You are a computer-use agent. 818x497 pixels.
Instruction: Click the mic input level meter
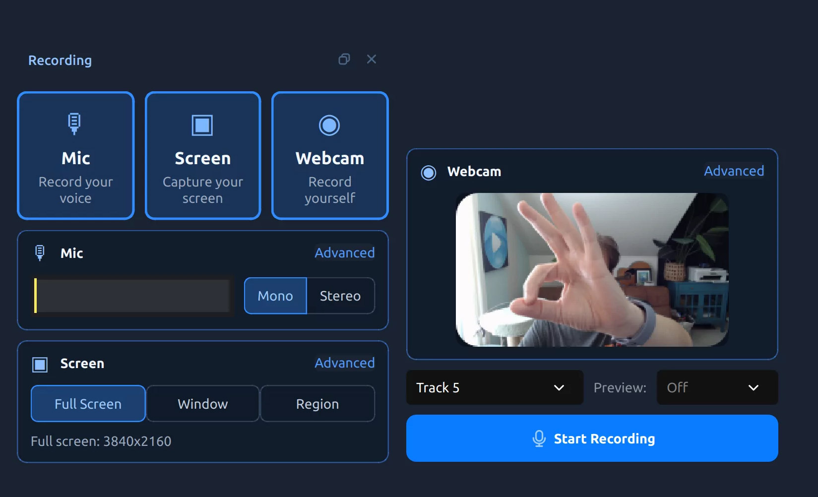tap(132, 296)
